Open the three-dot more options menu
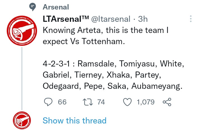 click(191, 19)
